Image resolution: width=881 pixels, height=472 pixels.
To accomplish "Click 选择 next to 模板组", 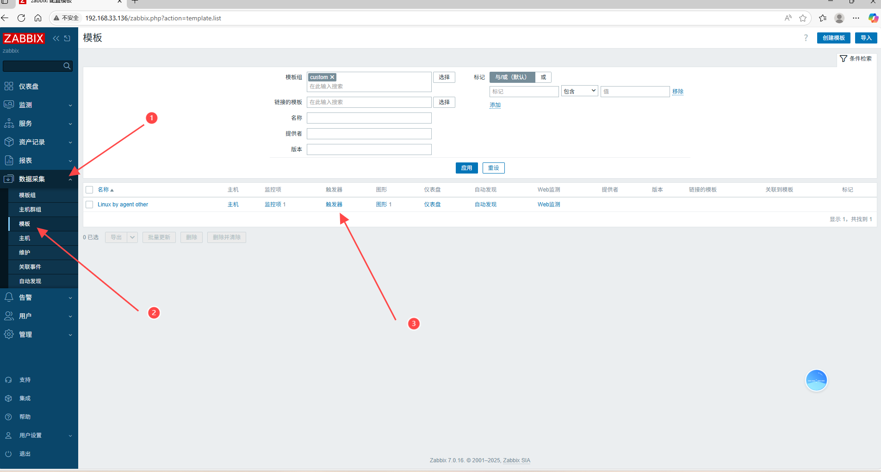I will click(x=444, y=77).
